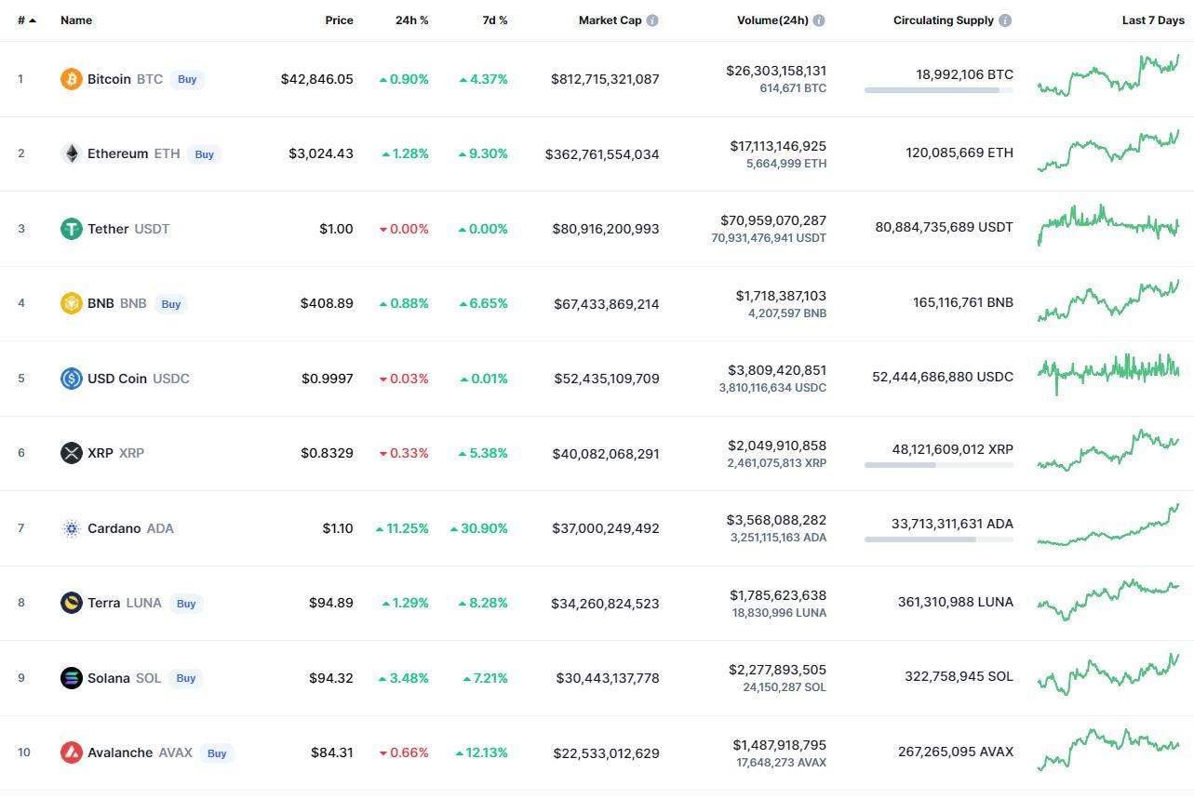The width and height of the screenshot is (1194, 799).
Task: Click Bitcoin price $42,846.05
Action: (317, 79)
